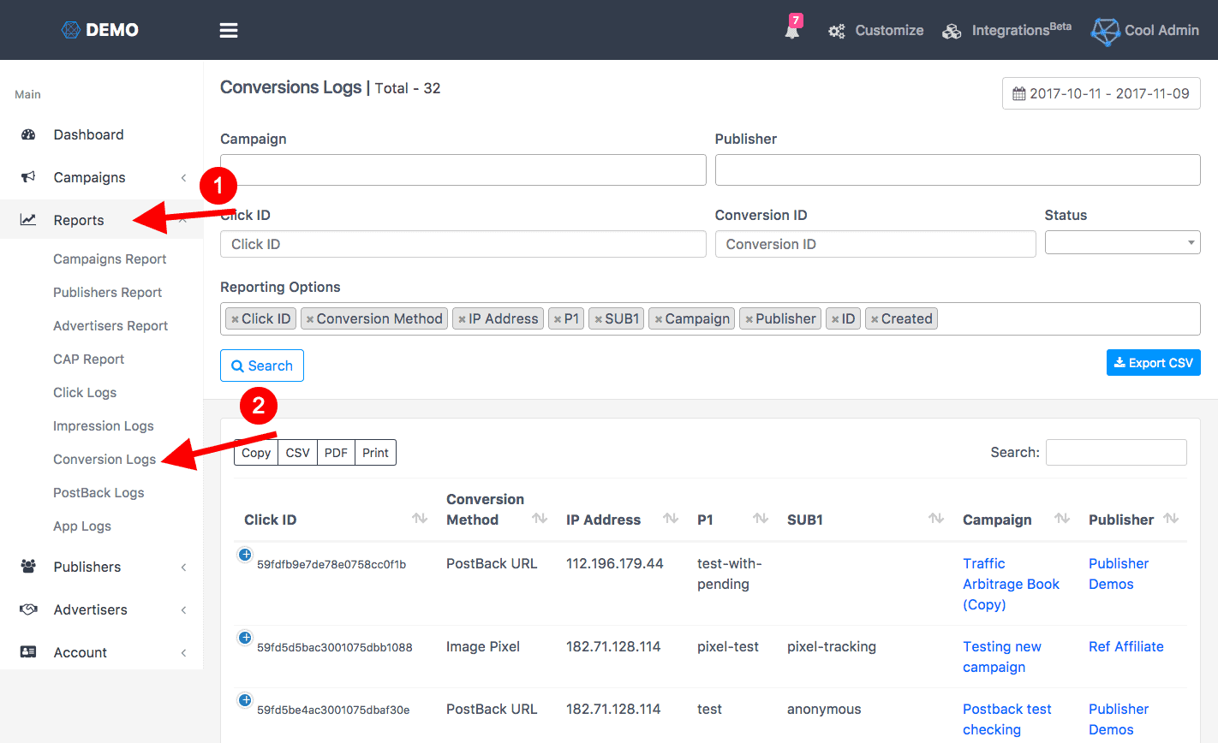Remove the Created tag from Reporting Options
This screenshot has height=743, width=1218.
(x=875, y=319)
